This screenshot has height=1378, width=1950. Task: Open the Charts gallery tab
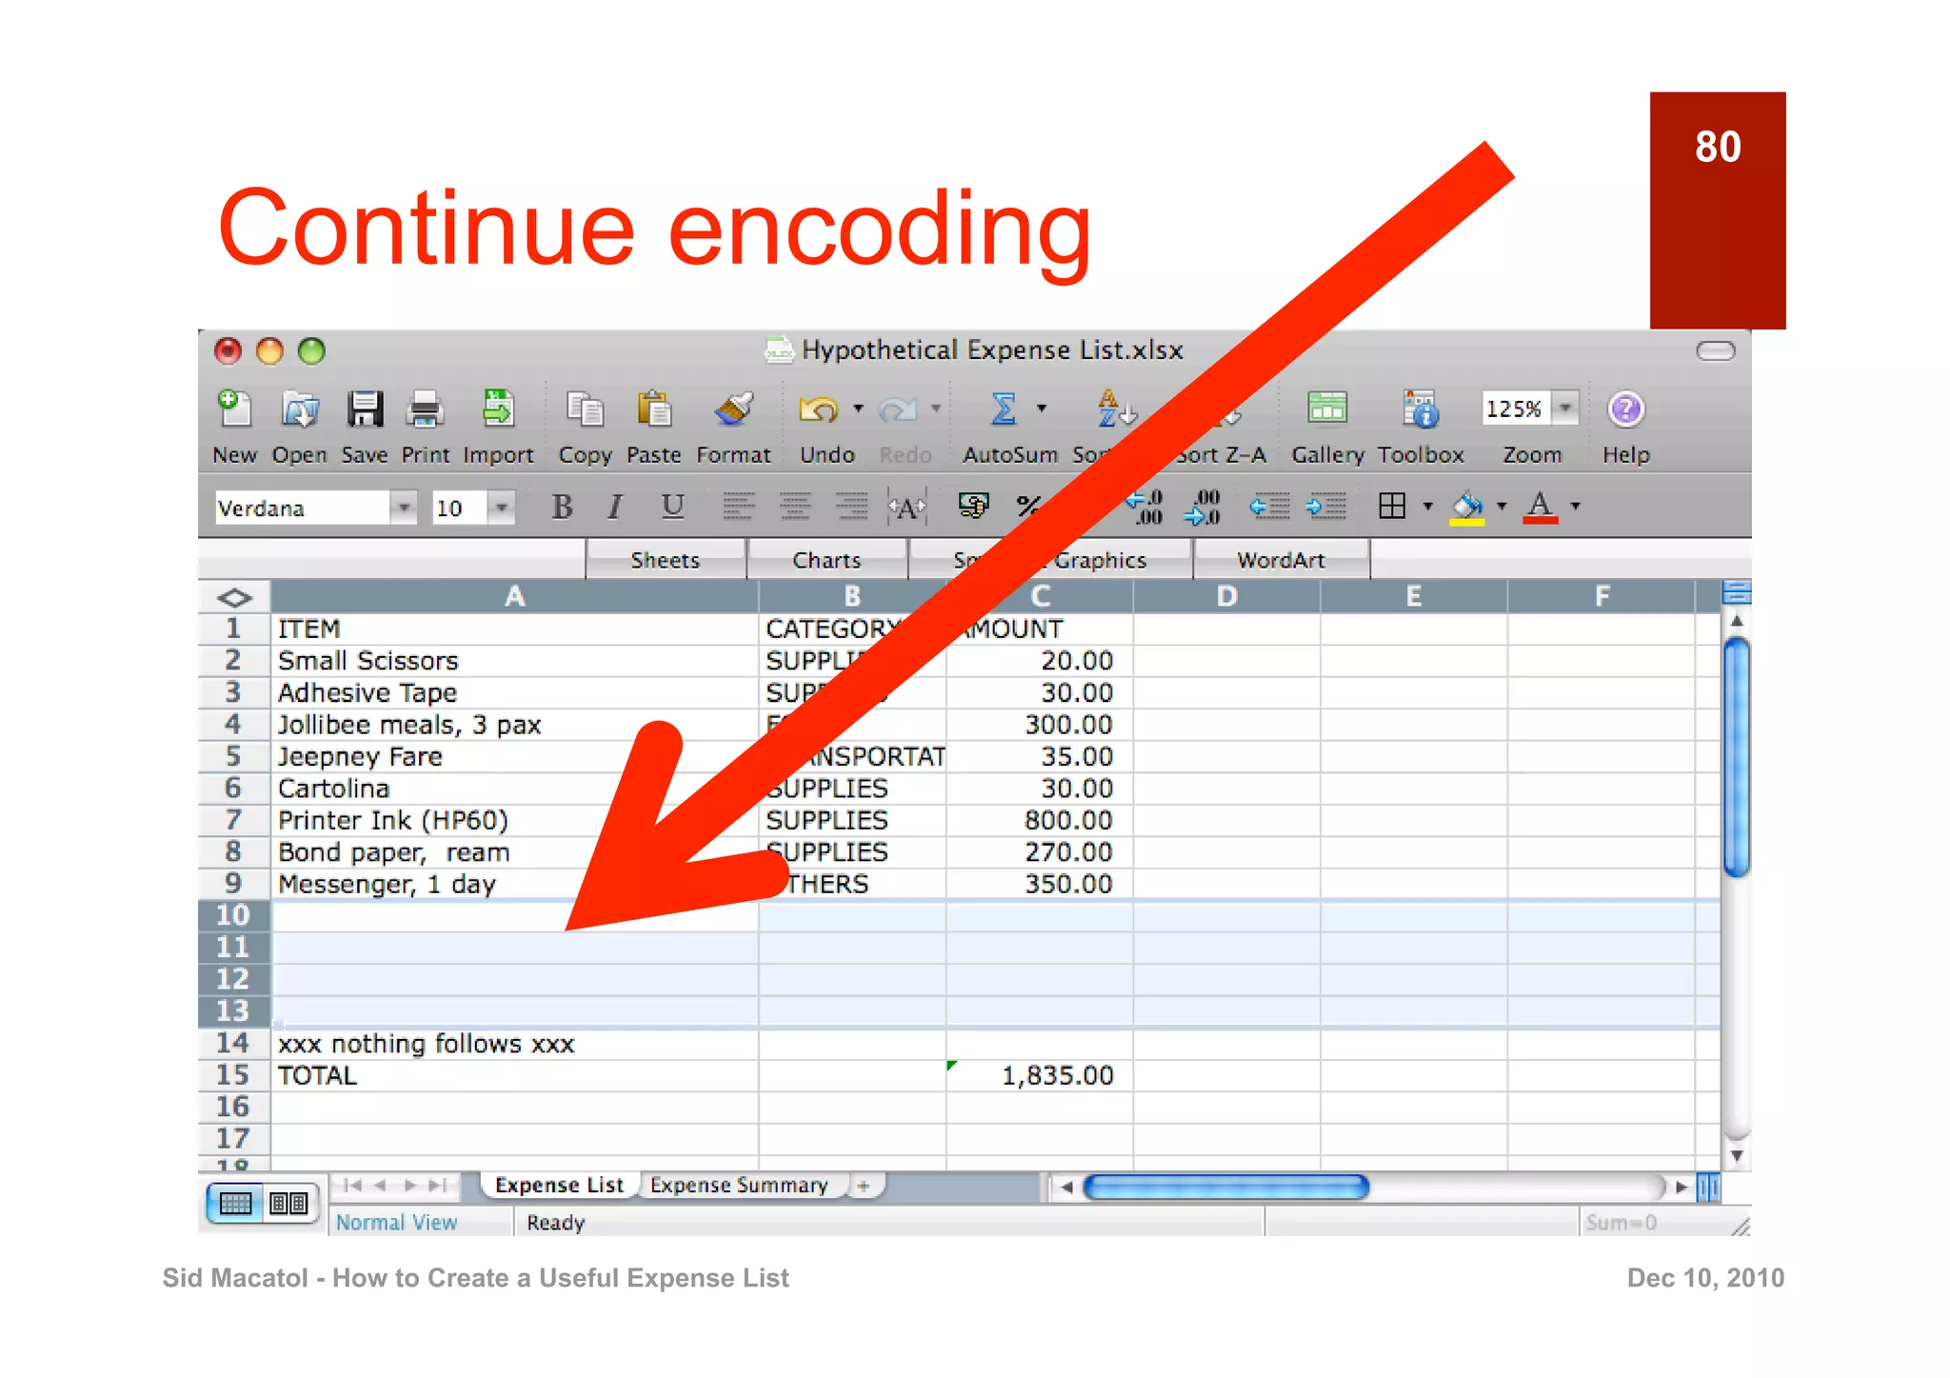click(826, 560)
